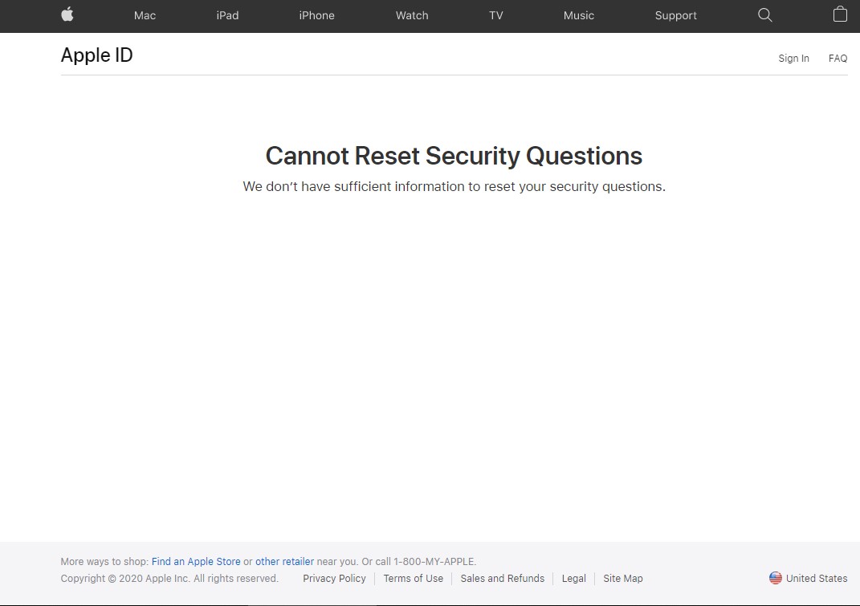Image resolution: width=860 pixels, height=606 pixels.
Task: Click the insufficient information message text
Action: coord(454,186)
